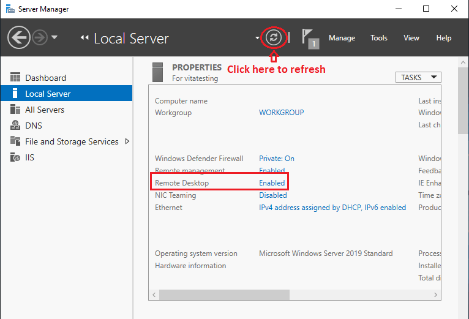This screenshot has height=319, width=469.
Task: Click the DNS role icon
Action: (x=15, y=125)
